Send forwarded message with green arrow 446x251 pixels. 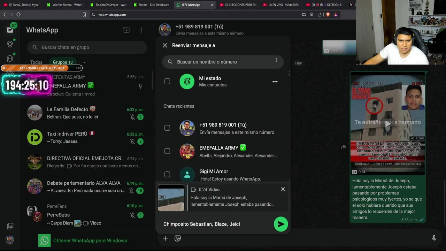click(x=281, y=224)
